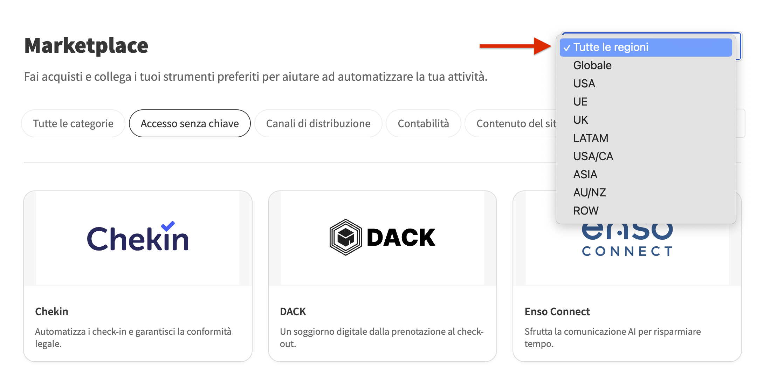770x376 pixels.
Task: Select ROW from region list
Action: click(586, 211)
